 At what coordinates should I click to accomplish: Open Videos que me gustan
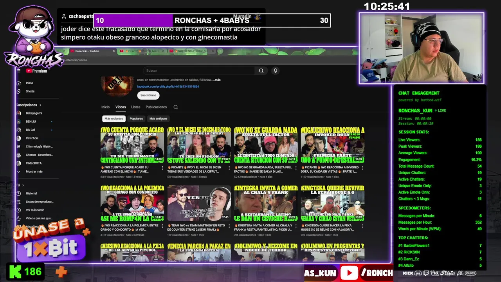(39, 218)
